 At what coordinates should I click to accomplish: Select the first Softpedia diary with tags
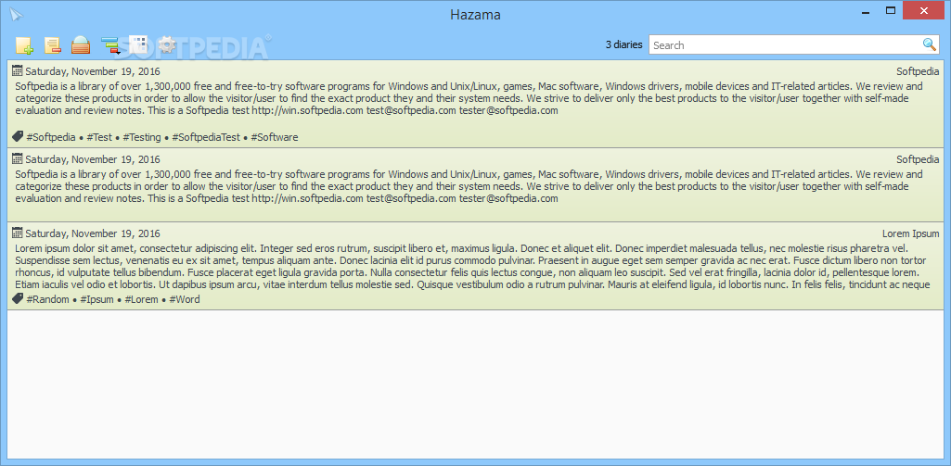(x=475, y=104)
